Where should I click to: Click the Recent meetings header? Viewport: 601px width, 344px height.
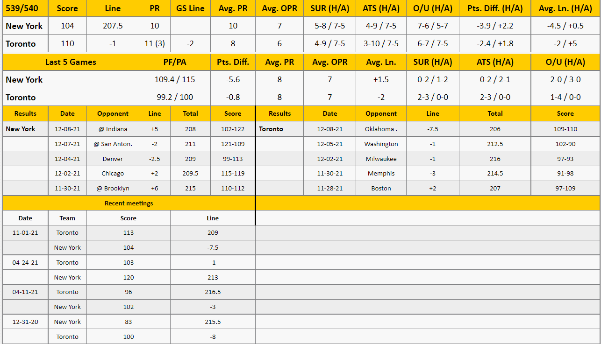pos(129,204)
